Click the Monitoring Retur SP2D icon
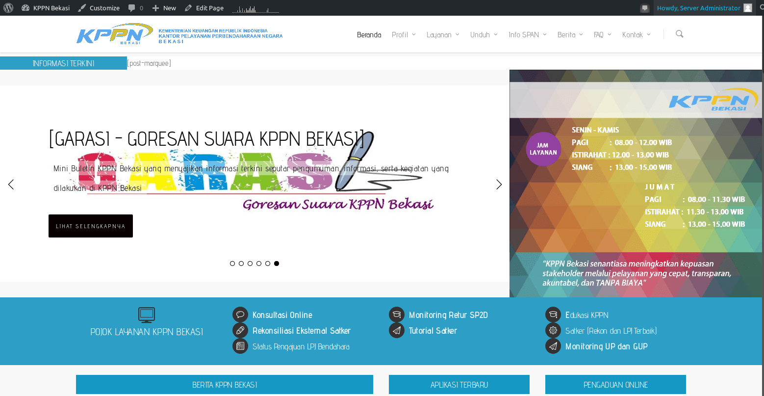This screenshot has width=764, height=396. (x=397, y=315)
